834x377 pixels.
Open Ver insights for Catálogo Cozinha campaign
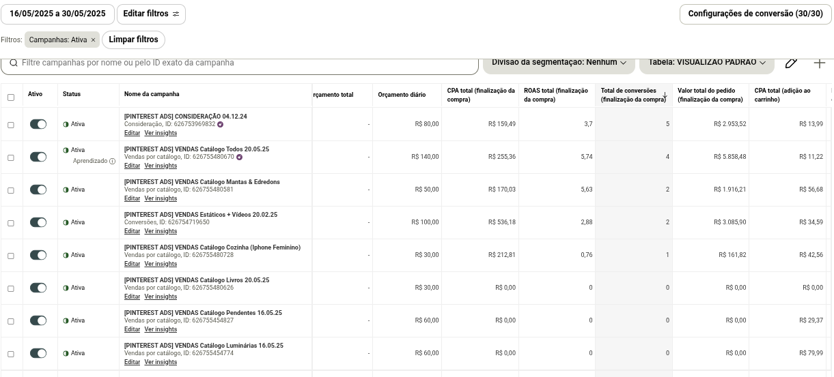[x=161, y=264]
